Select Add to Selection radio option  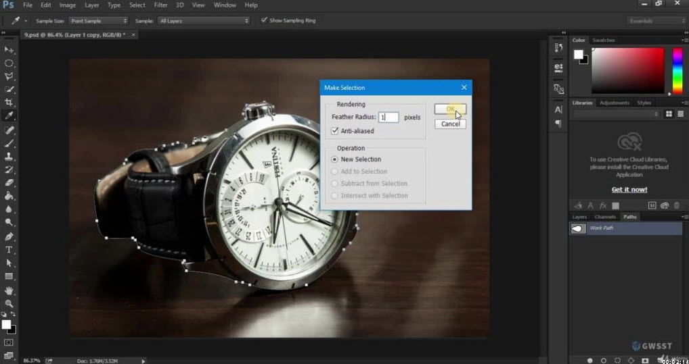[x=335, y=172]
